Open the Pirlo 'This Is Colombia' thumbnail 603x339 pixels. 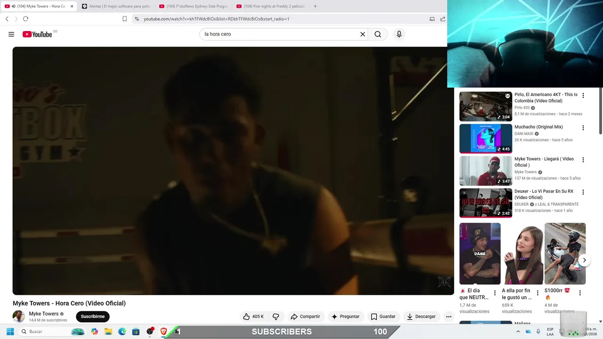click(x=486, y=106)
